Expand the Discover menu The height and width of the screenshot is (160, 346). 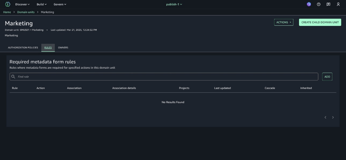(x=22, y=4)
